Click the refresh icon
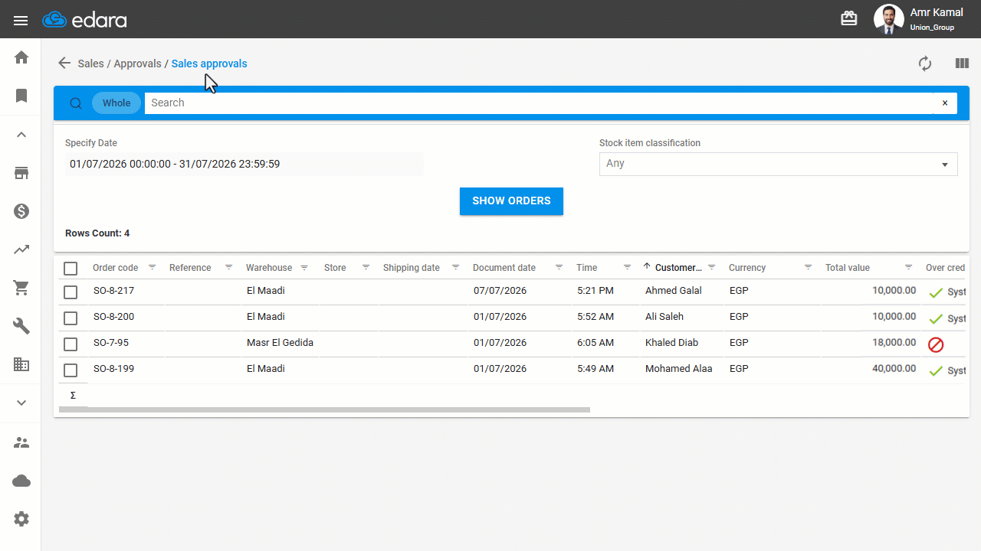This screenshot has width=981, height=551. click(925, 64)
